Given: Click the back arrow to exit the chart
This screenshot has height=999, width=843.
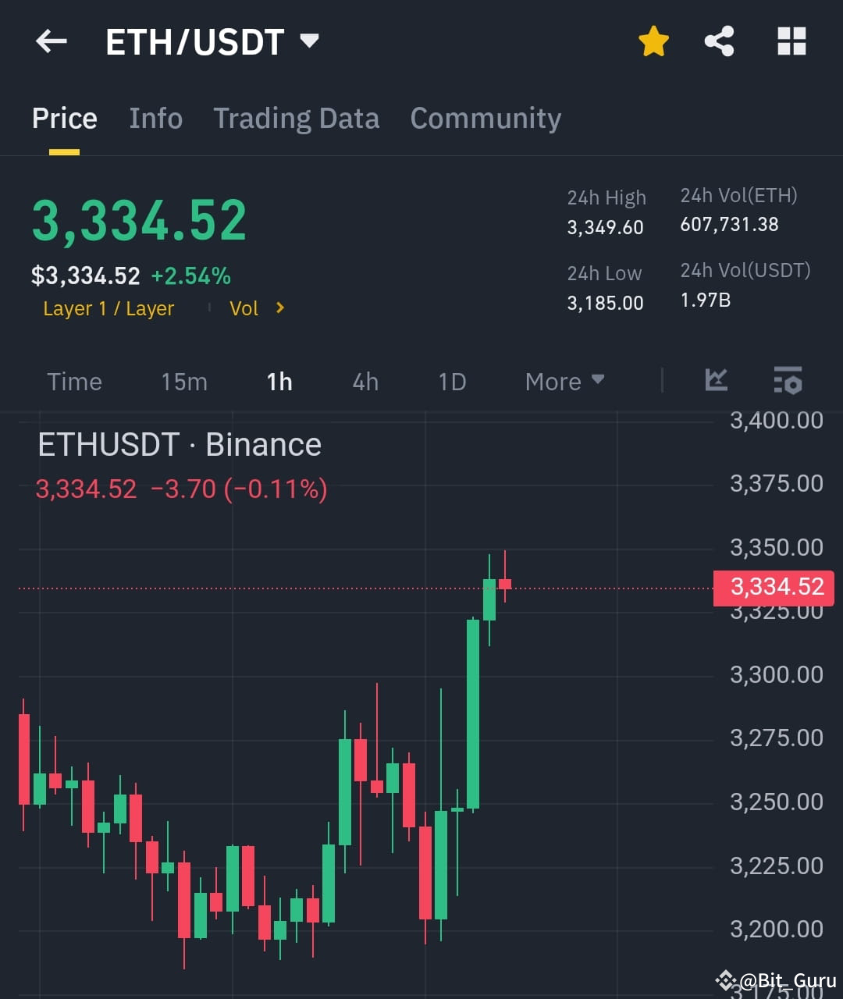Looking at the screenshot, I should click(50, 41).
